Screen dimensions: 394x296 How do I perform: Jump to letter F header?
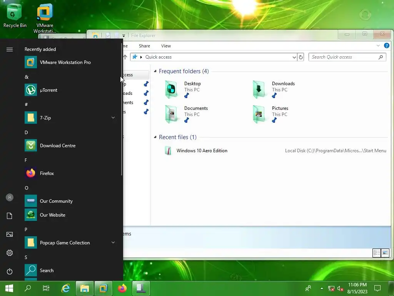click(26, 160)
